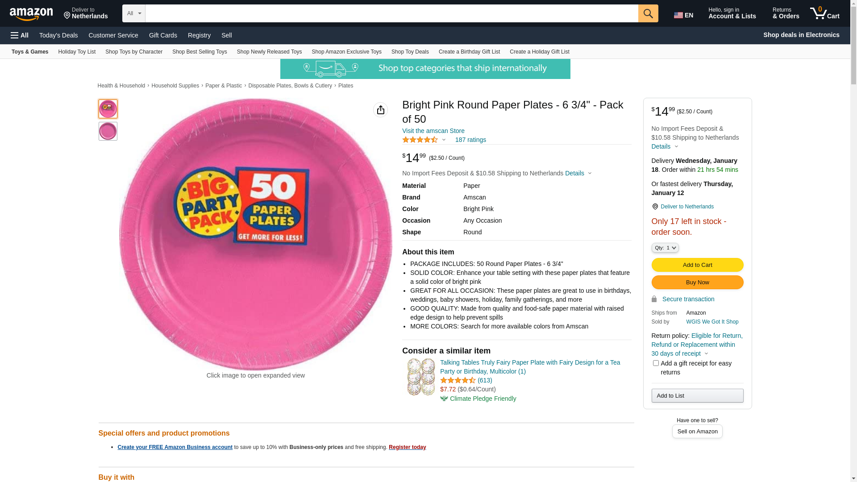Image resolution: width=857 pixels, height=482 pixels.
Task: Go to Gift Cards in navigation
Action: pos(163,35)
